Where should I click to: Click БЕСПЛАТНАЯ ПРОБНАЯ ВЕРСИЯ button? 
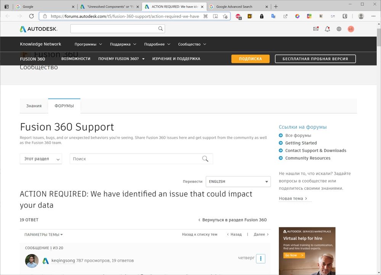pos(315,59)
